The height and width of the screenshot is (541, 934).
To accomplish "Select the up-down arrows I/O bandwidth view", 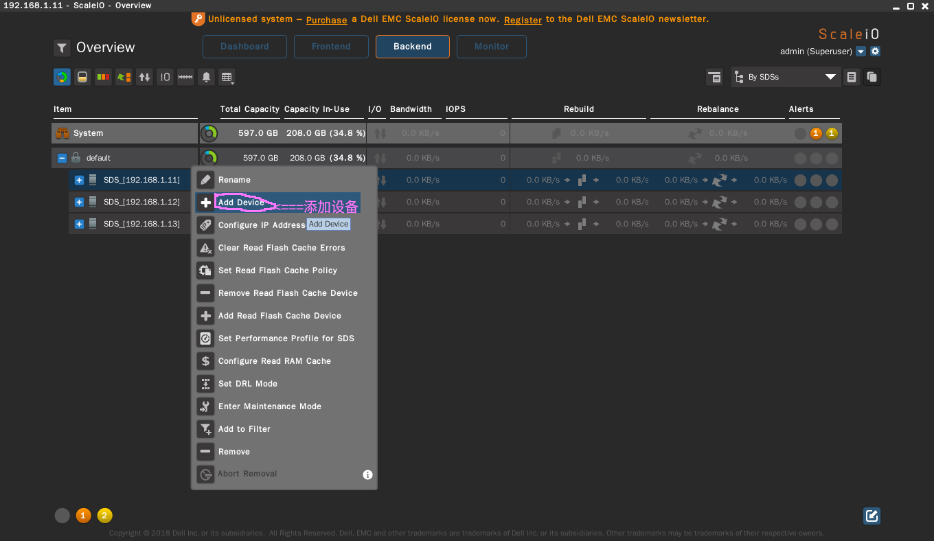I will 144,77.
